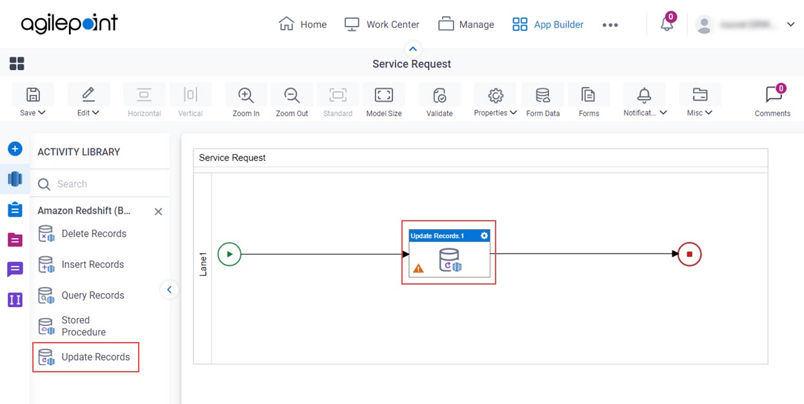Open the Comments speech bubble
The width and height of the screenshot is (804, 404).
(774, 95)
